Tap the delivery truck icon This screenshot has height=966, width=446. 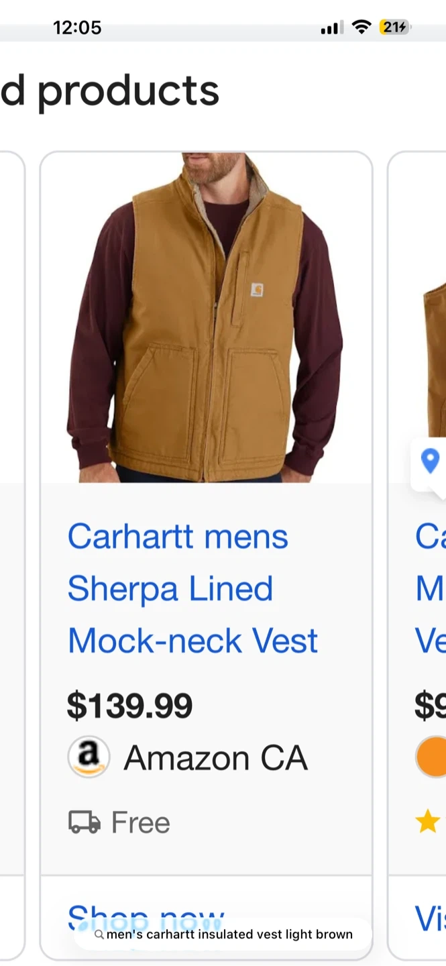point(85,822)
